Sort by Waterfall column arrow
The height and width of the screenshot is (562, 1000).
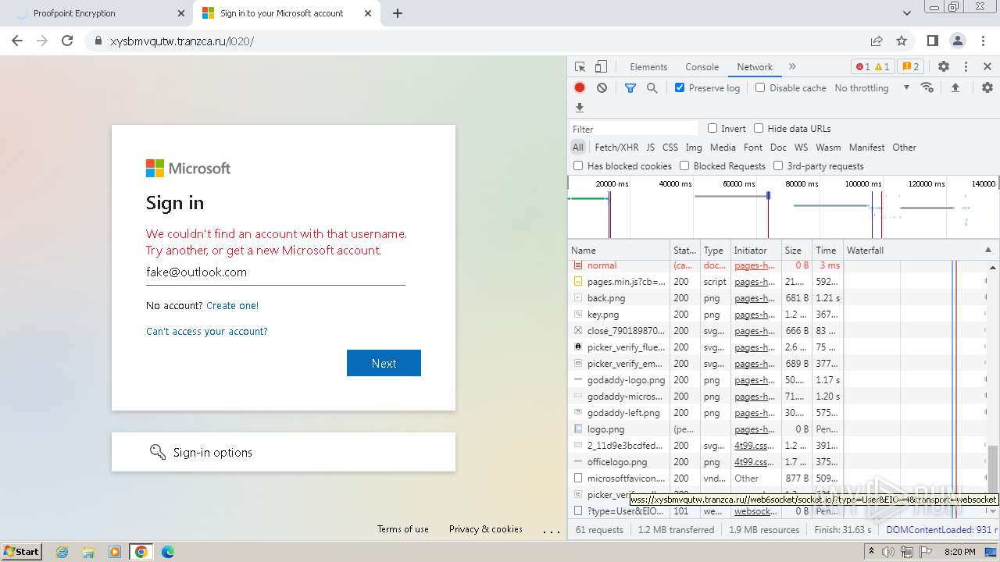[988, 250]
